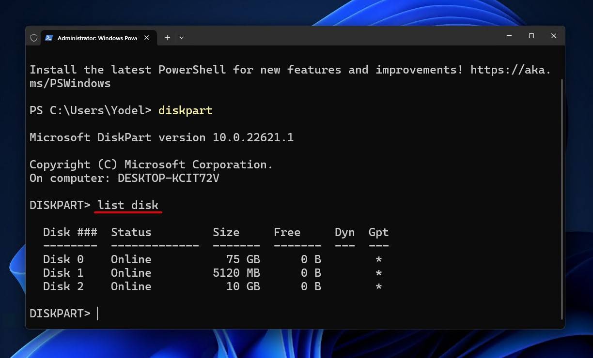Viewport: 593px width, 358px height.
Task: Close the Administrator: Windows PowerShell tab
Action: coord(147,38)
